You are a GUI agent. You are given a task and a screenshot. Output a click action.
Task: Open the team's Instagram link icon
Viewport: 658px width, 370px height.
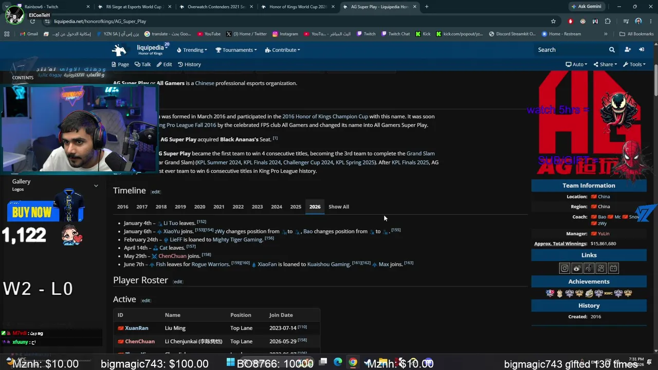click(564, 268)
